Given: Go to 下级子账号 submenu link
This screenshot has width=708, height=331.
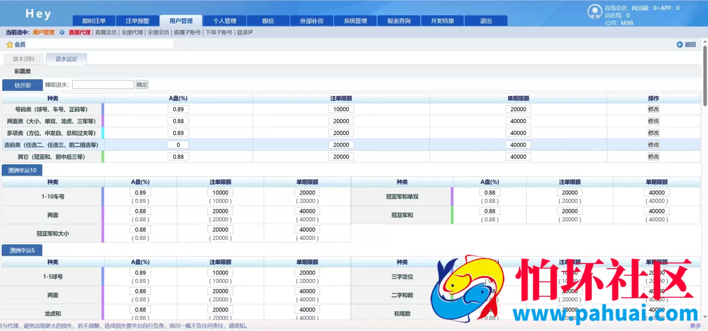Looking at the screenshot, I should [x=219, y=32].
